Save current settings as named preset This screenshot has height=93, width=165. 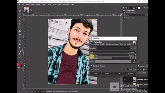click(x=132, y=48)
